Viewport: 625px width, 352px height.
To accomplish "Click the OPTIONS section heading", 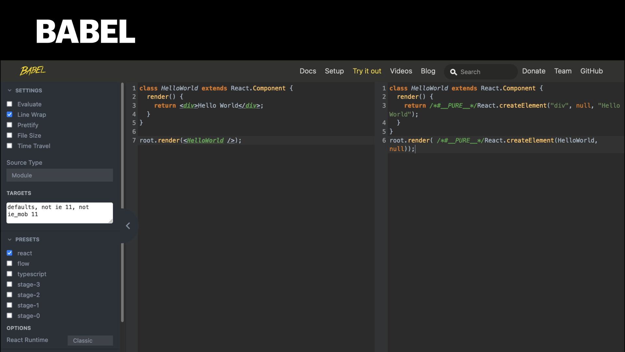I will point(19,328).
